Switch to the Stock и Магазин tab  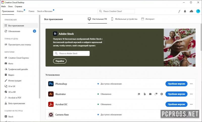point(45,11)
